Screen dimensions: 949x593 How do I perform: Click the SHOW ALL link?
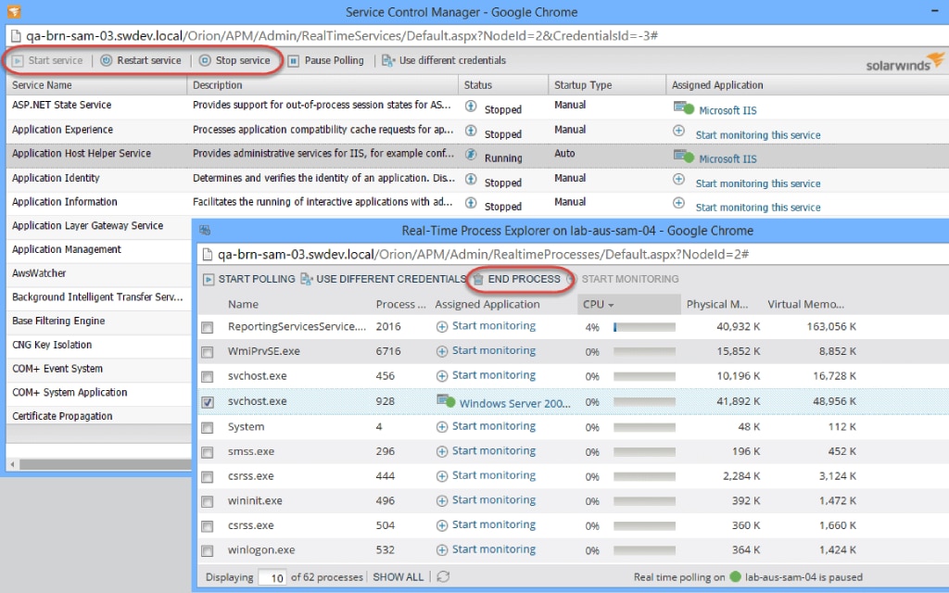[x=398, y=576]
